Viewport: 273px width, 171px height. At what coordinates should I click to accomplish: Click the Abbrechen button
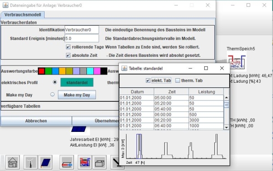pyautogui.click(x=36, y=121)
